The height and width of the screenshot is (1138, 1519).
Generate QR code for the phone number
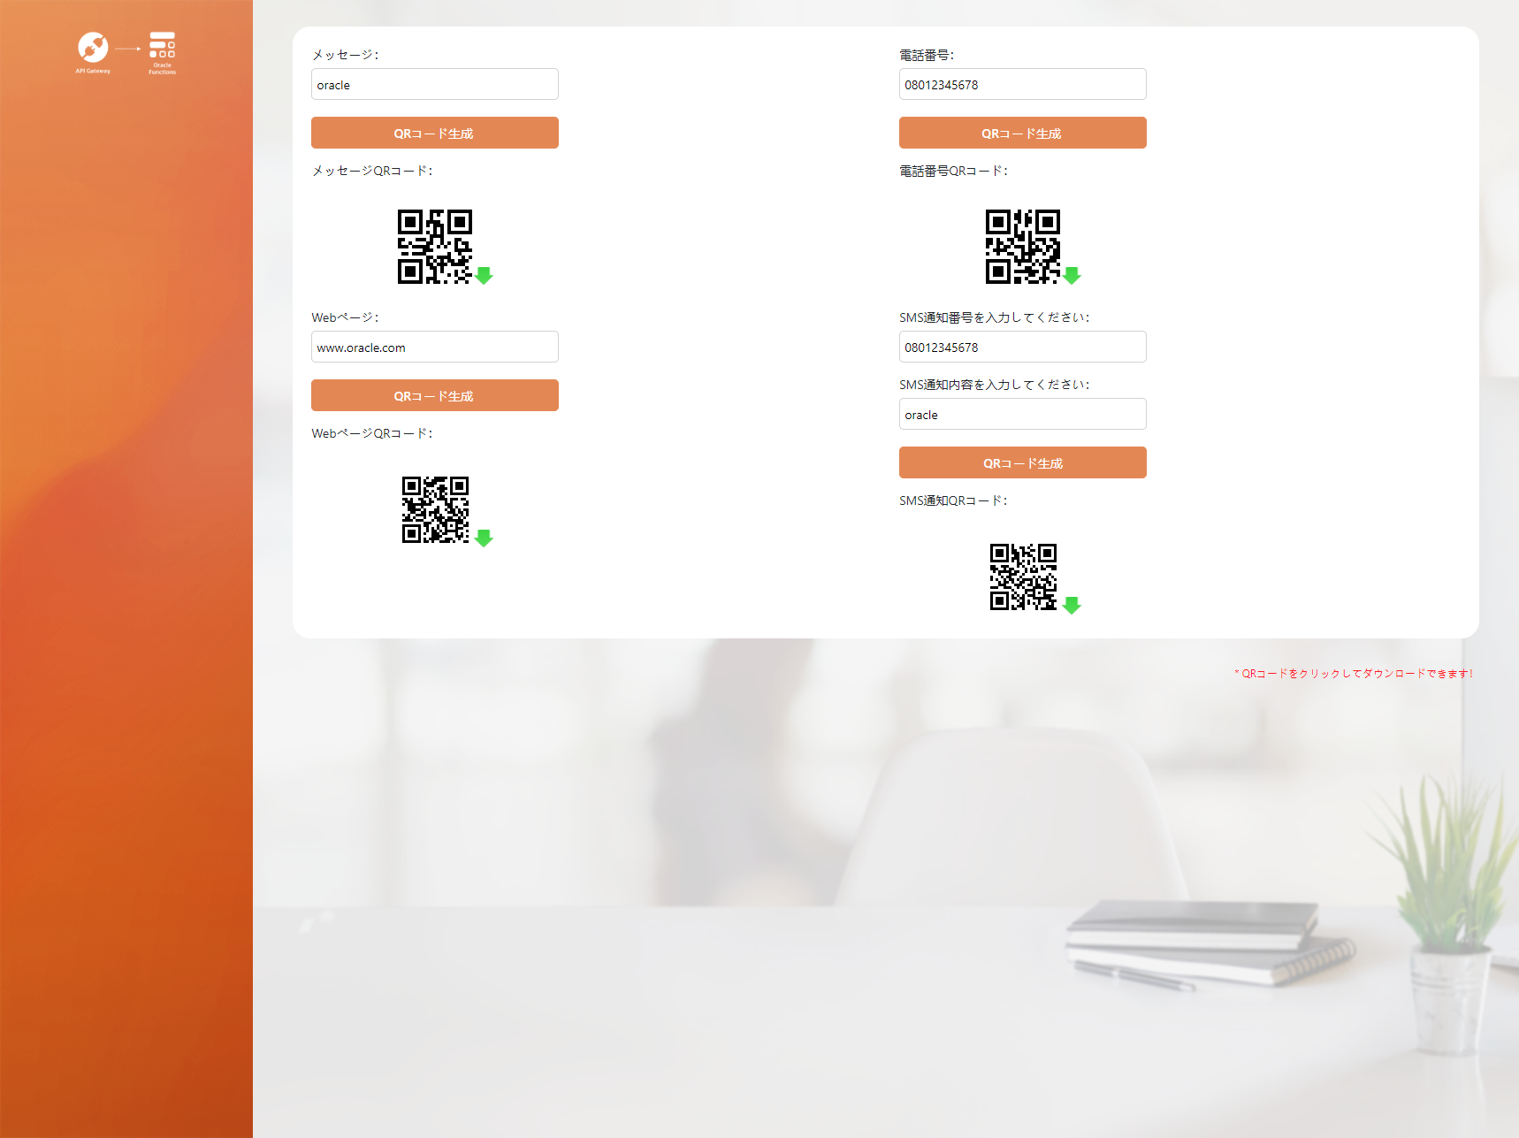[1022, 133]
